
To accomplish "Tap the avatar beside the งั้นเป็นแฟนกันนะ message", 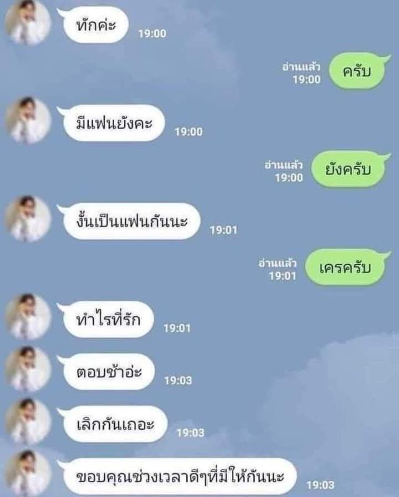I will (28, 219).
